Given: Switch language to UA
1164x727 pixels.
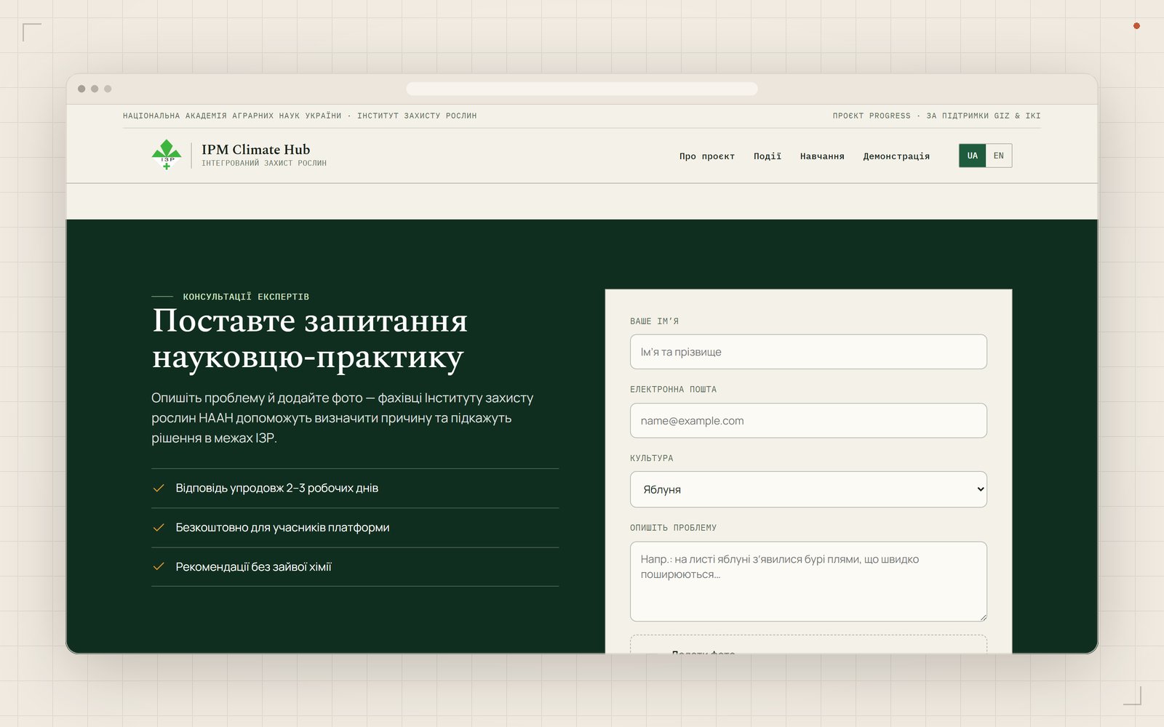Looking at the screenshot, I should 973,156.
